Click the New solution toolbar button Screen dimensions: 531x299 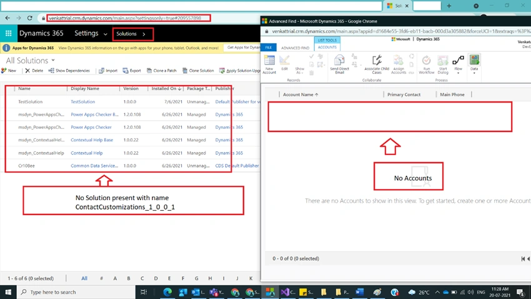(9, 71)
